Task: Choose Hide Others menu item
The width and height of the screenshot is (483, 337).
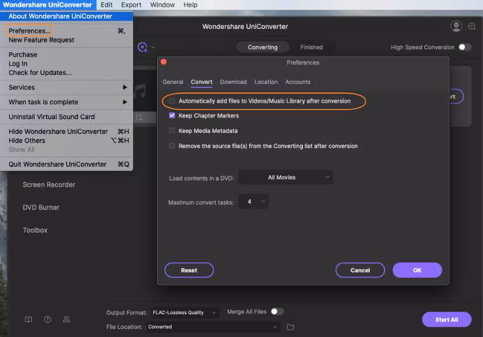Action: (x=66, y=141)
